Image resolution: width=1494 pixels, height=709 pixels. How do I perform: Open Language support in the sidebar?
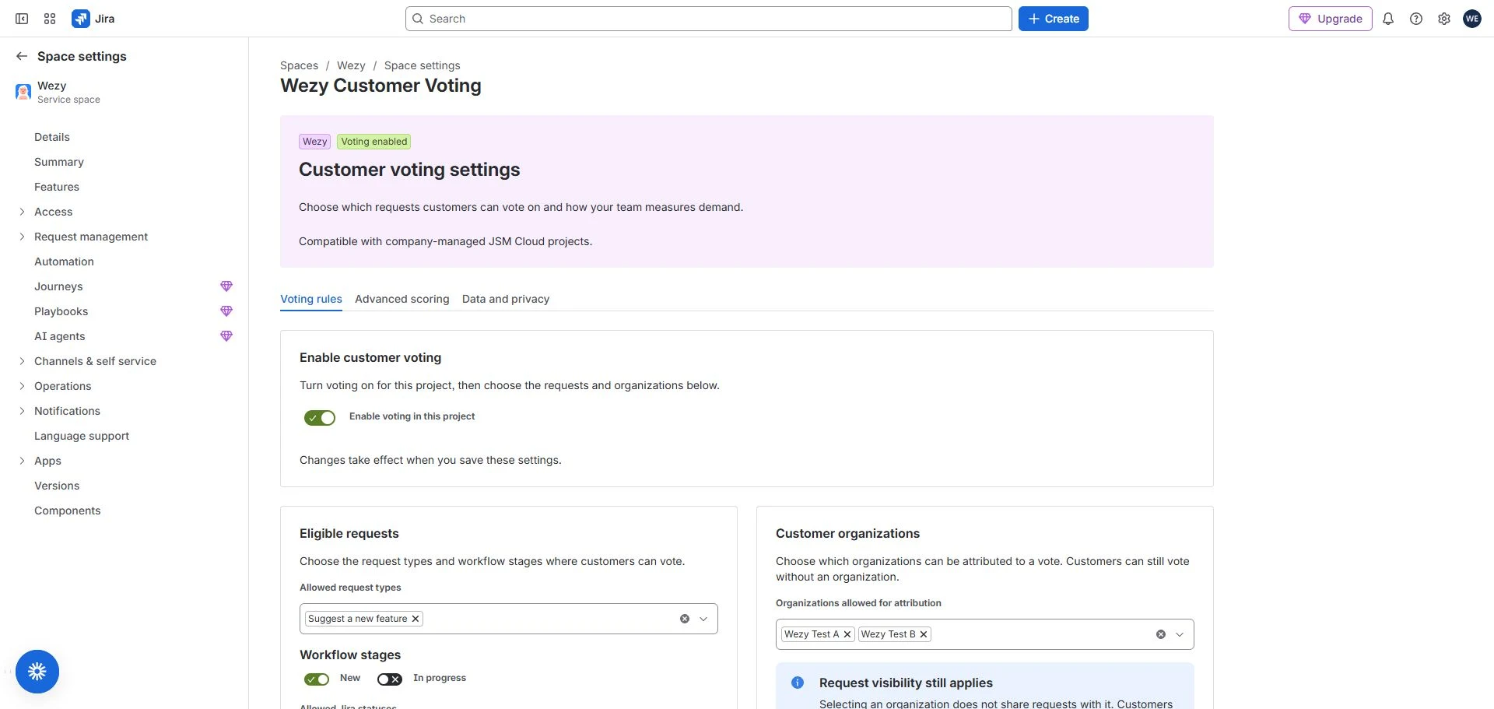pos(82,436)
